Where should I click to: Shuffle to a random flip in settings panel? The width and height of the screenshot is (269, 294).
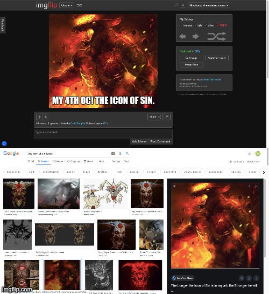(x=217, y=36)
